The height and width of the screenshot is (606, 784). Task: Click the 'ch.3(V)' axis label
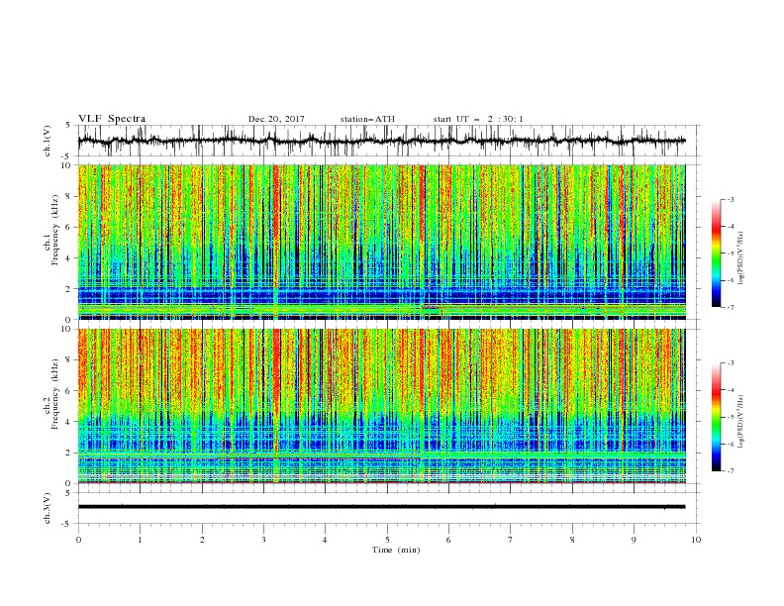tap(48, 508)
